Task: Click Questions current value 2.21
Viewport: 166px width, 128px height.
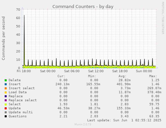Action: click(x=63, y=116)
